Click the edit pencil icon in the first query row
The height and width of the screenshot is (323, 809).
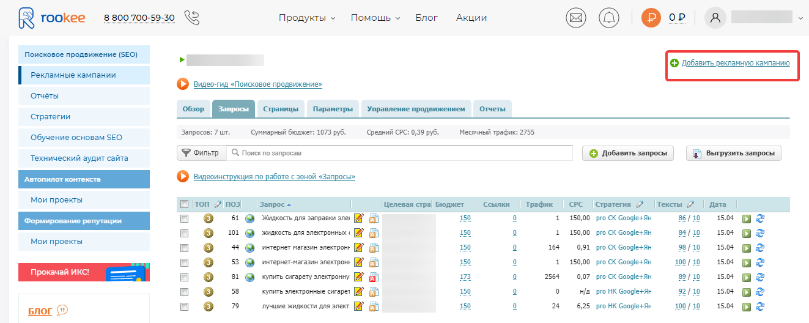(x=358, y=218)
